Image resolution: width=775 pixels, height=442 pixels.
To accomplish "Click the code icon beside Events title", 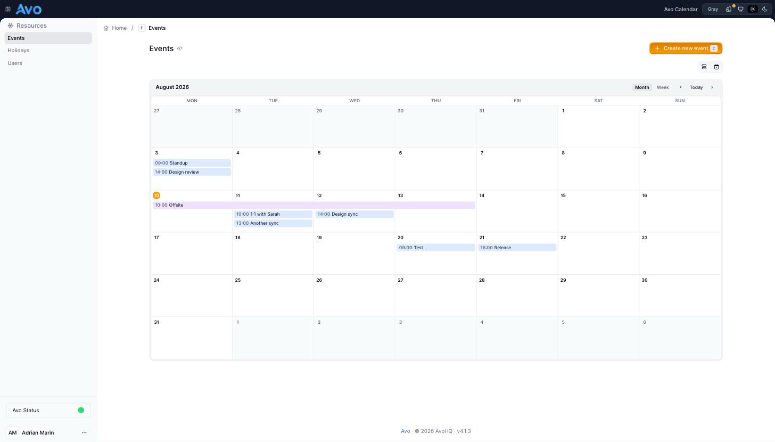I will pos(180,48).
